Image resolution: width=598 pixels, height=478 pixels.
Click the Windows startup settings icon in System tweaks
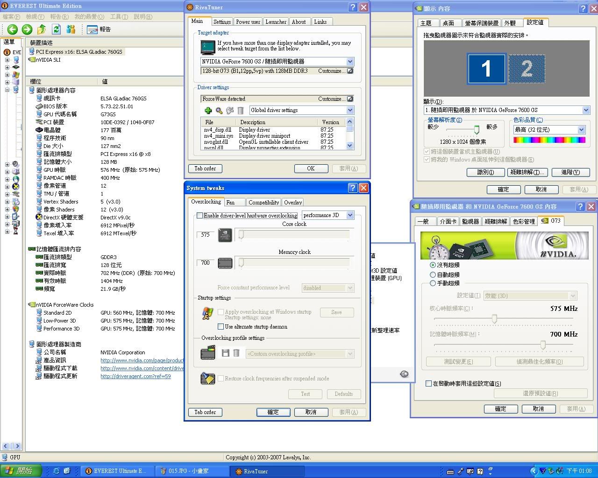pyautogui.click(x=207, y=314)
